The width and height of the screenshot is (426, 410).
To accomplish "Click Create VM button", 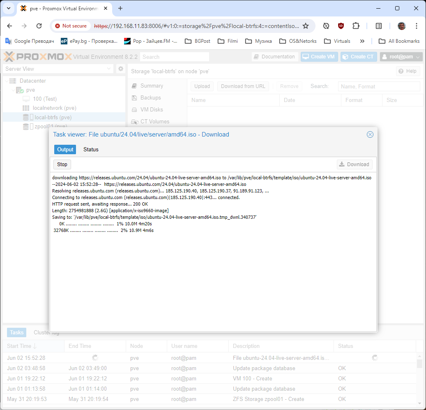I will click(319, 57).
